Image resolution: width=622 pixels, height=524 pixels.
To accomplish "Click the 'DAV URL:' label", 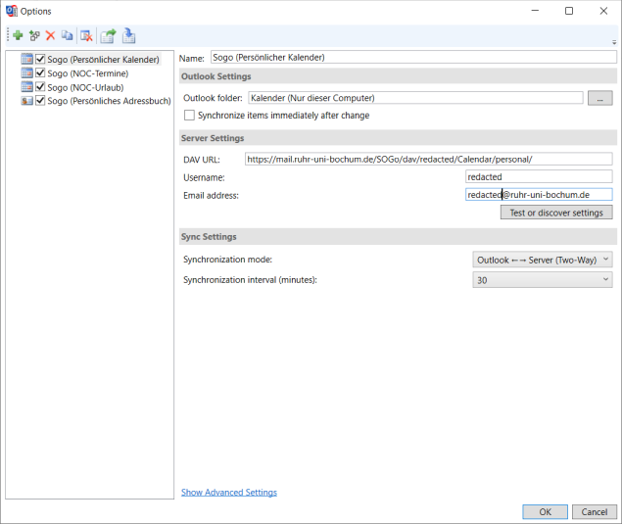I will (202, 160).
